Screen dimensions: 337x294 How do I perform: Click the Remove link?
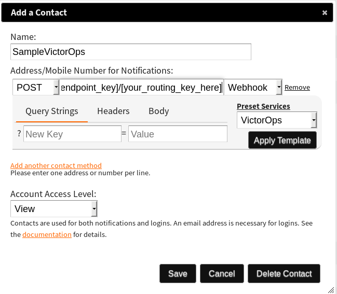pos(297,88)
